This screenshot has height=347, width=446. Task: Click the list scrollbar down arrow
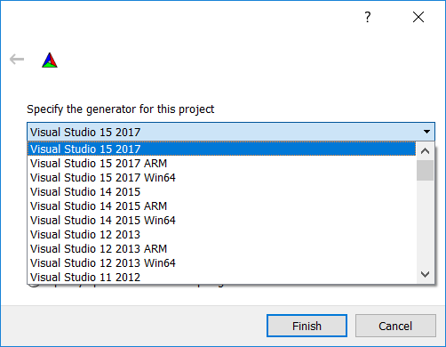click(x=425, y=274)
